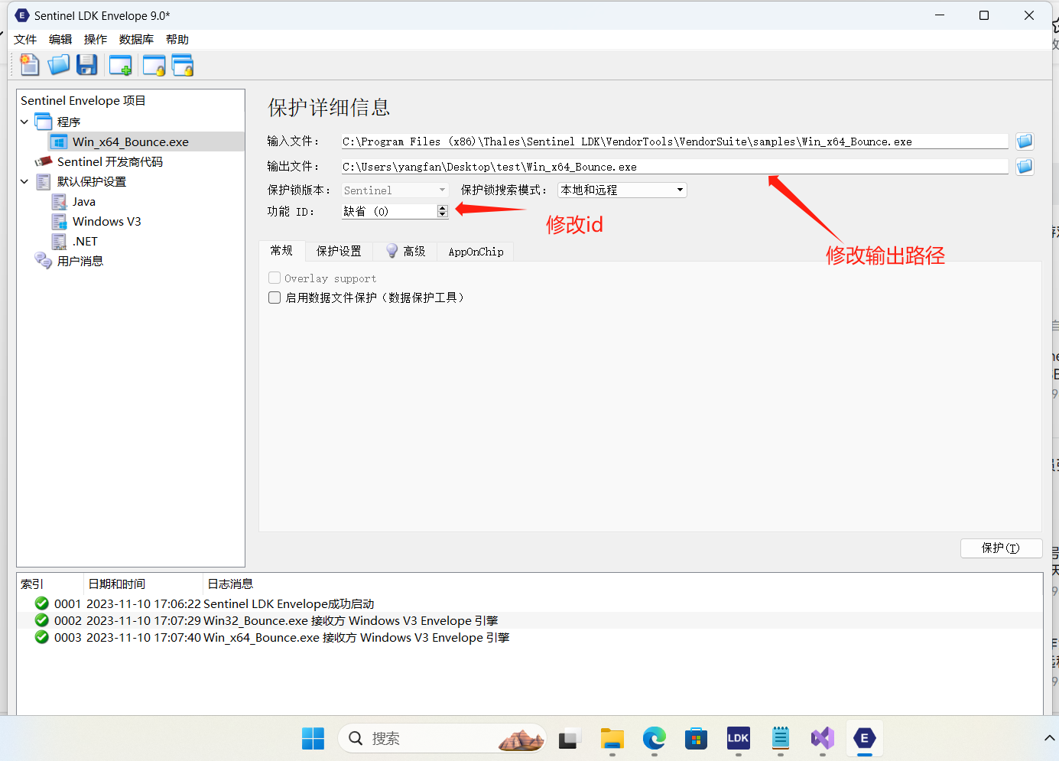Switch to Visual Studio on the taskbar
Viewport: 1059px width, 761px height.
[823, 739]
